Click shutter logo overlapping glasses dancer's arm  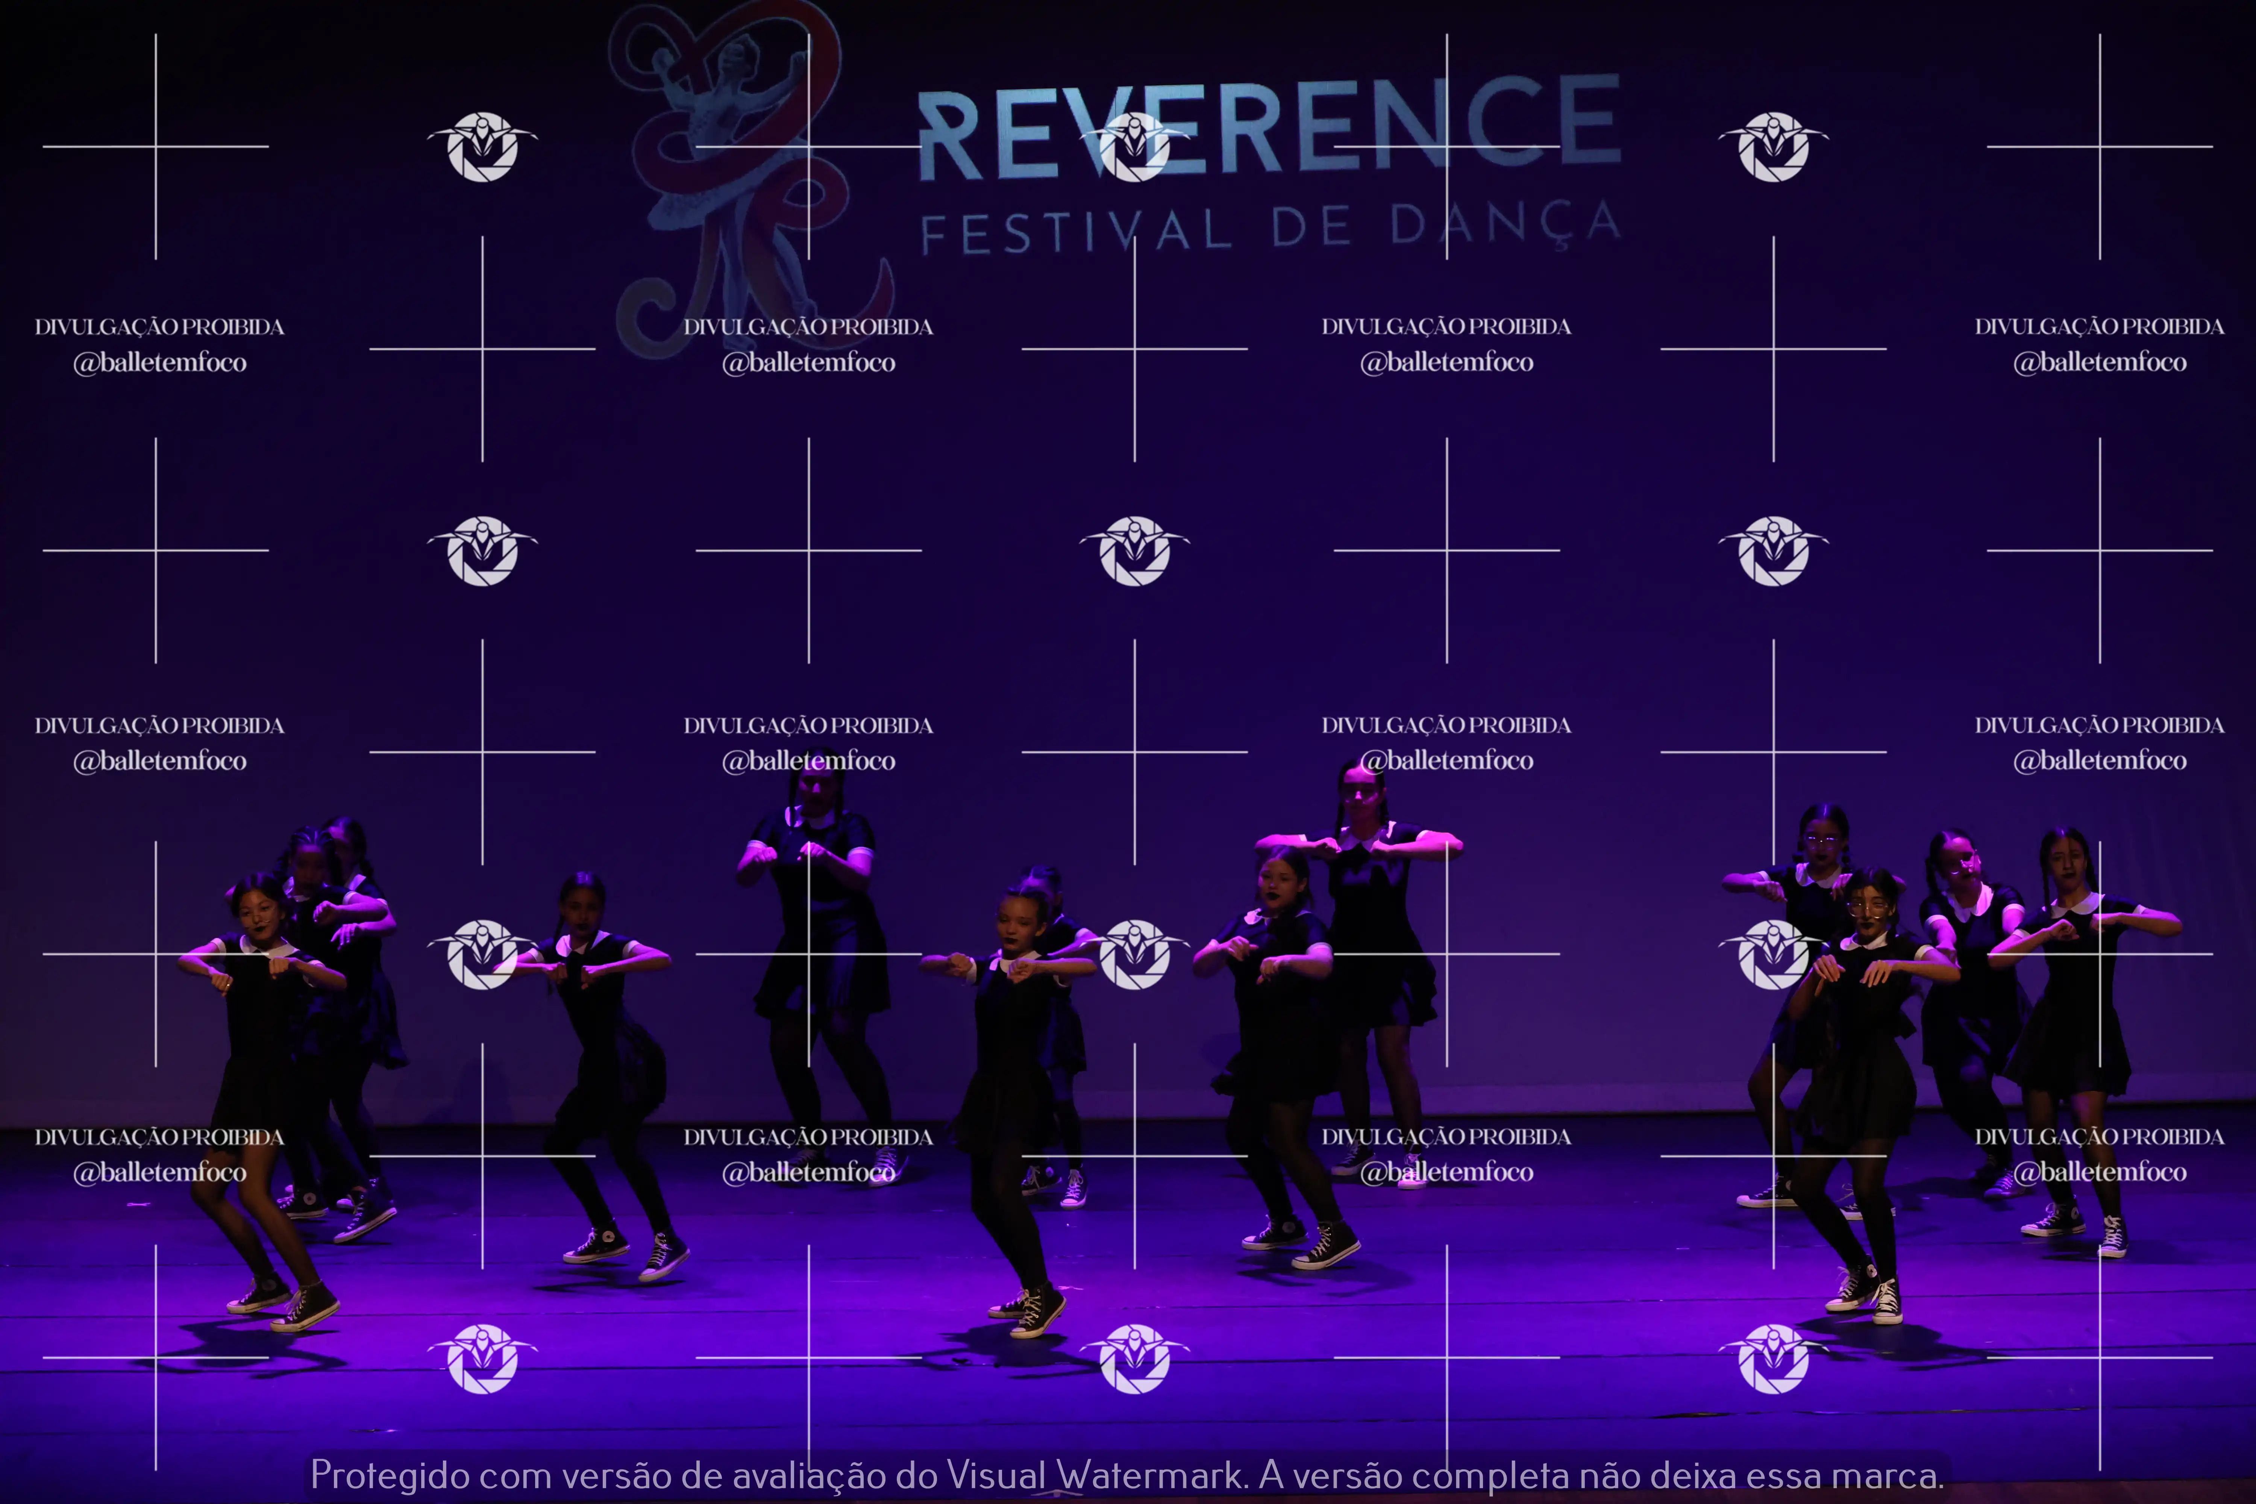1774,954
